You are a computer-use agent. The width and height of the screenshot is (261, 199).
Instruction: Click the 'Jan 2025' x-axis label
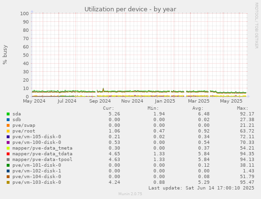tap(165, 101)
